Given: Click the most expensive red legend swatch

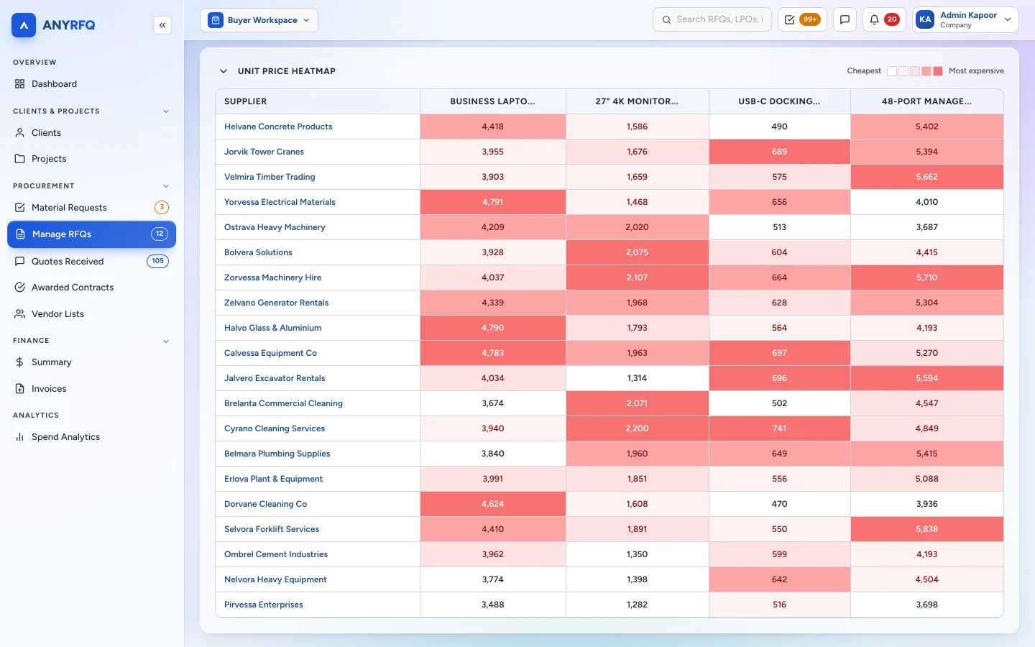Looking at the screenshot, I should coord(937,71).
